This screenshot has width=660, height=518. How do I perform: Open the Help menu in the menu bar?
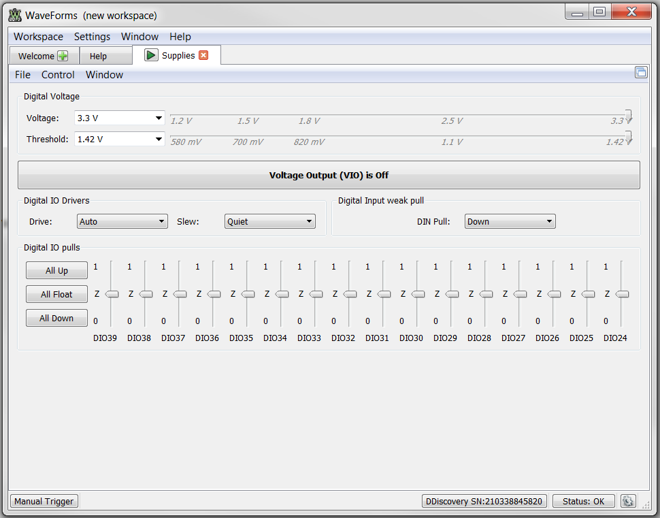(x=180, y=37)
